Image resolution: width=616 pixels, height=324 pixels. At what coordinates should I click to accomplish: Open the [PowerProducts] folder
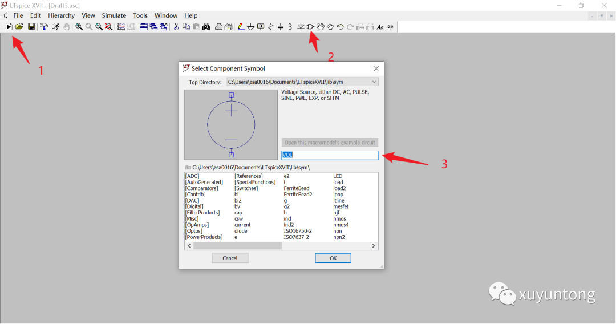[x=204, y=237]
